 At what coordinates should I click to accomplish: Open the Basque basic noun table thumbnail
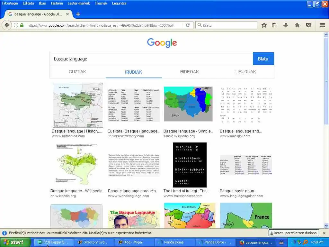tap(246, 165)
